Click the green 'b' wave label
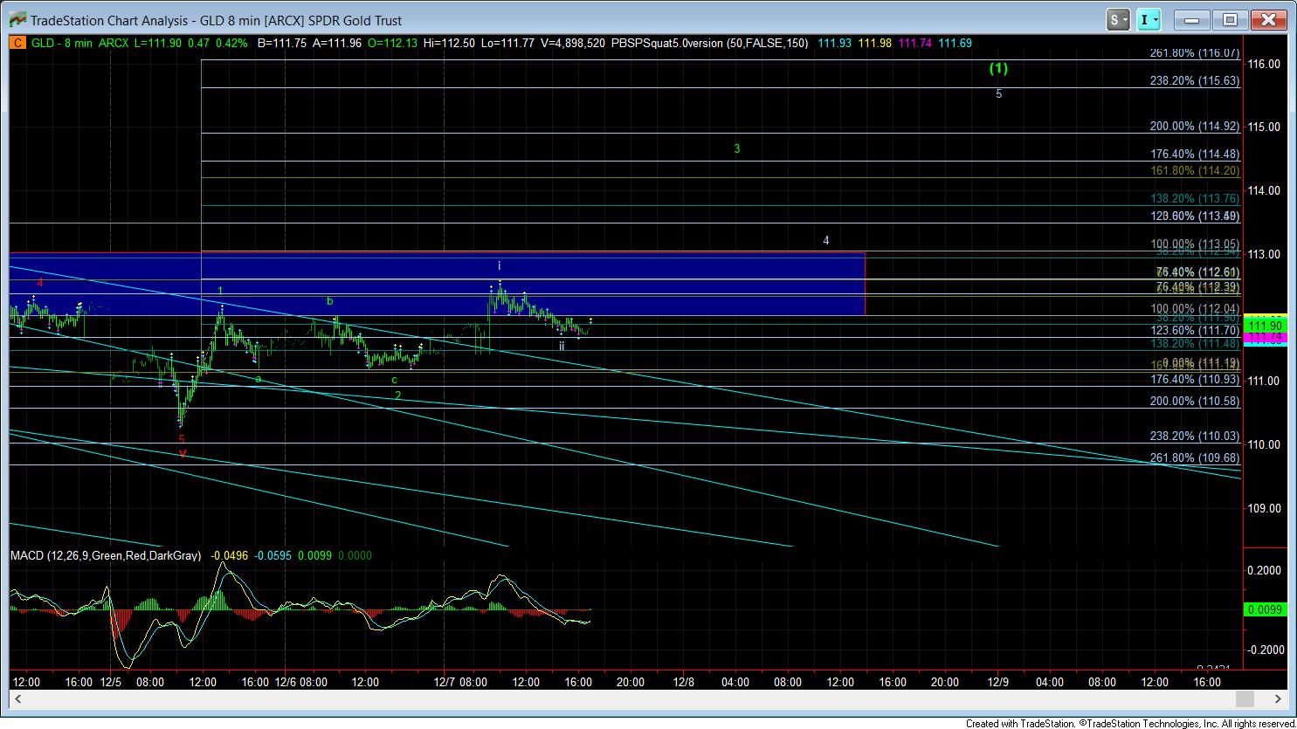This screenshot has height=729, width=1297. pyautogui.click(x=330, y=301)
